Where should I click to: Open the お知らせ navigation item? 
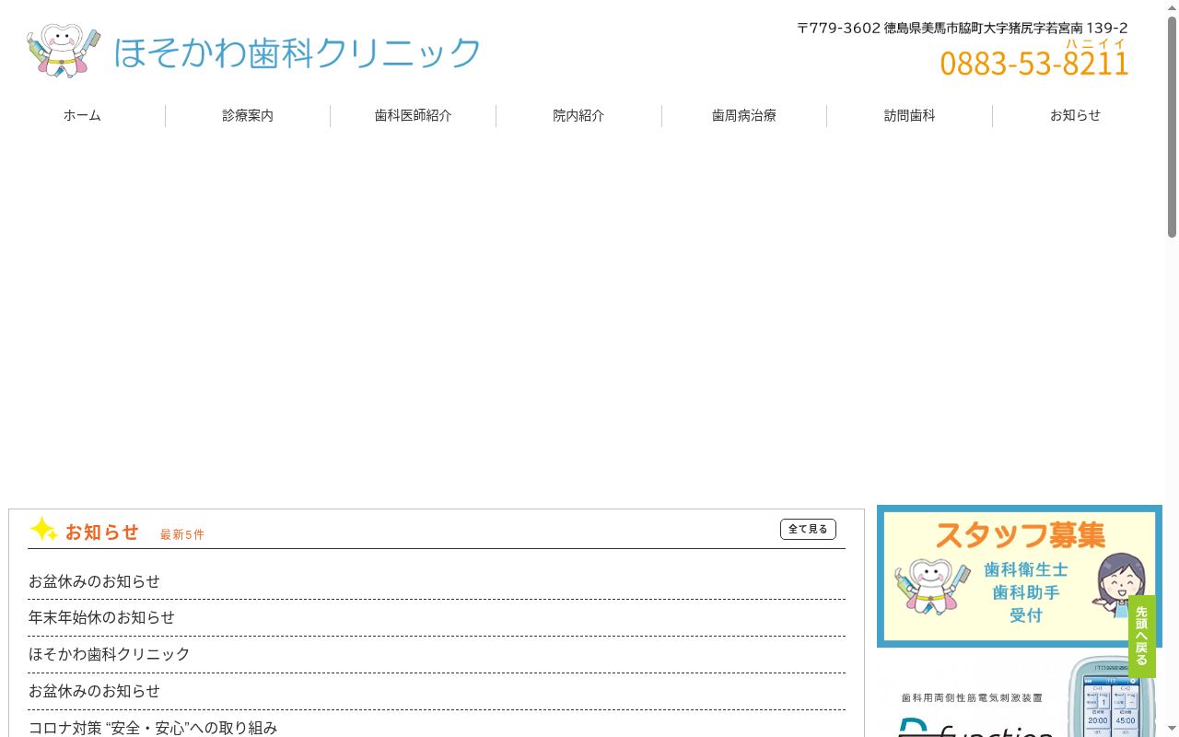click(x=1075, y=116)
